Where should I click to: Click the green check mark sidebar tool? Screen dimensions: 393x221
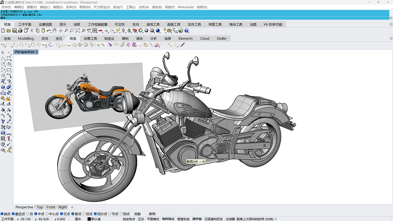coord(9,145)
